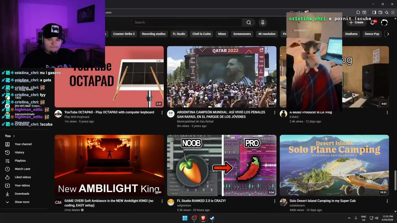The width and height of the screenshot is (397, 223).
Task: Open options for Music Producer LA Vlog
Action: 387,112
